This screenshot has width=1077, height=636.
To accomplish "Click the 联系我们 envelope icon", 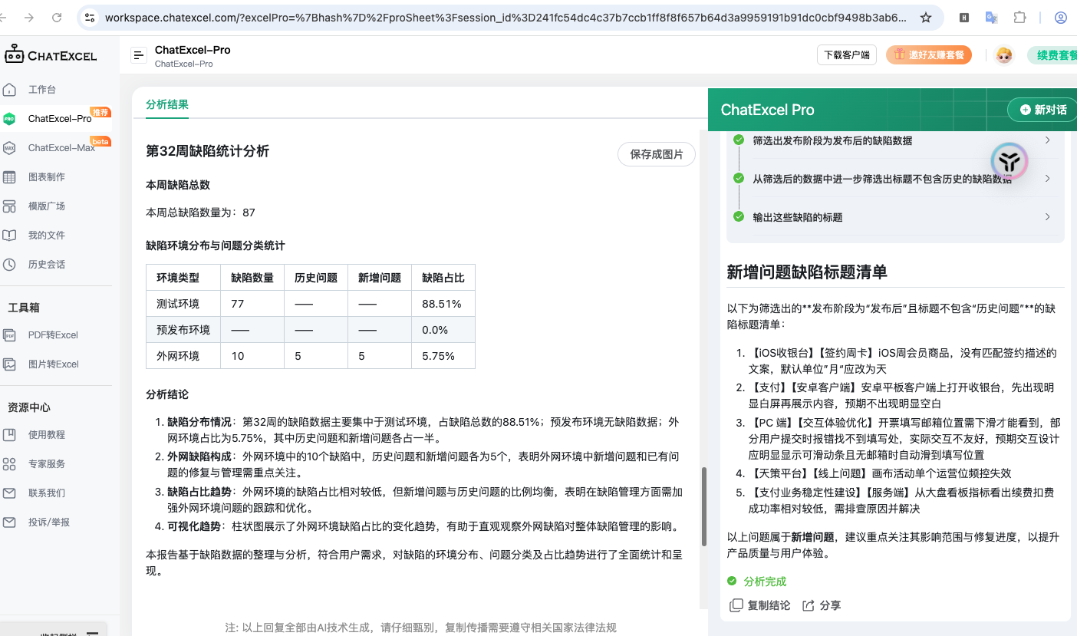I will point(9,493).
